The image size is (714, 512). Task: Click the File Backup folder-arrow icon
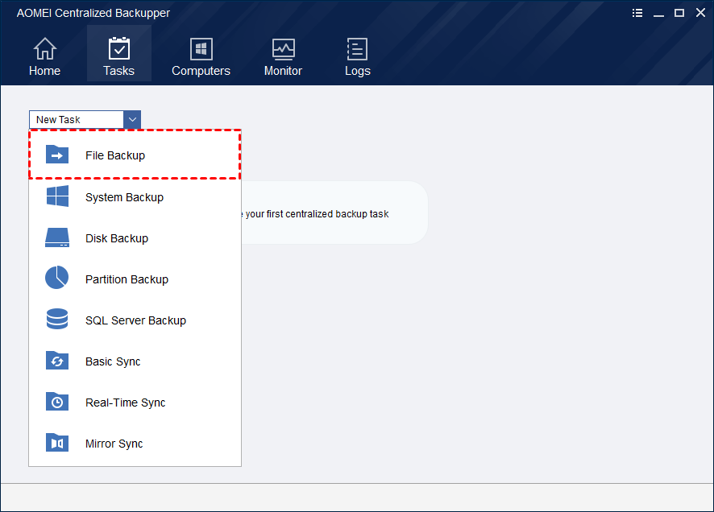[57, 155]
